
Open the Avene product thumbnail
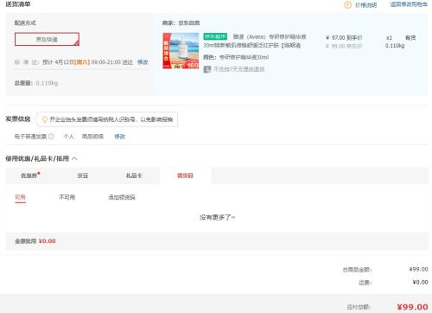coord(181,51)
